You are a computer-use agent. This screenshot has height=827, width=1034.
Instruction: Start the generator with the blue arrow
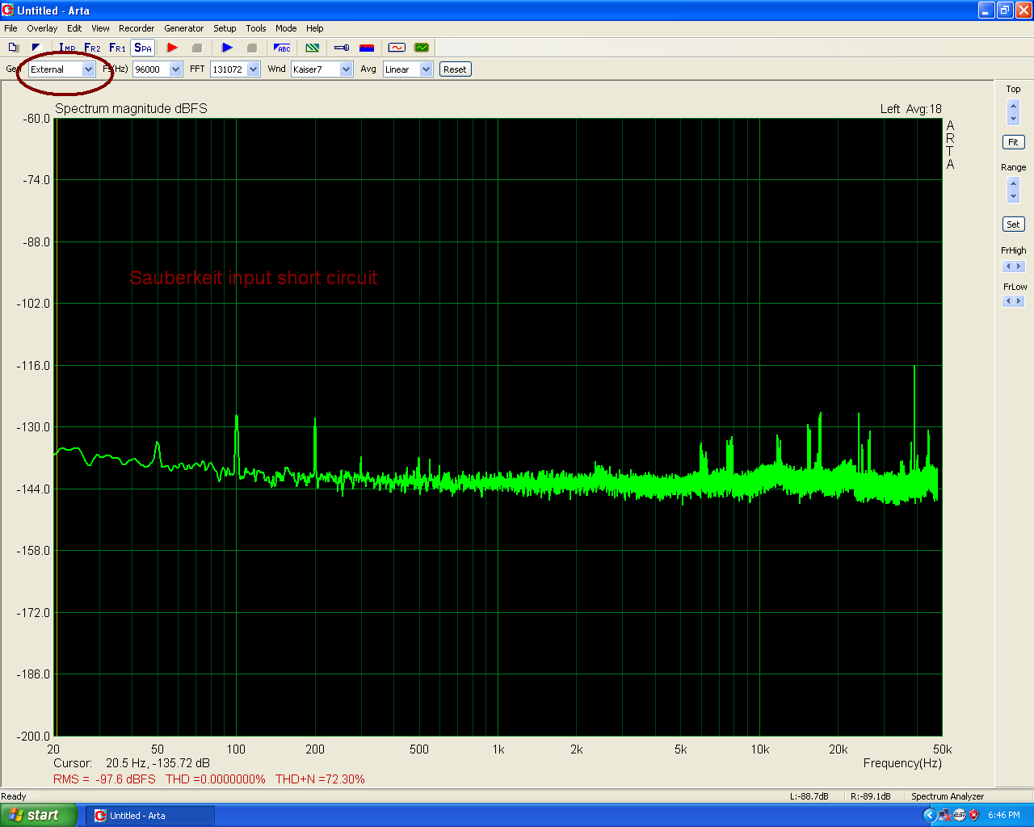(227, 48)
